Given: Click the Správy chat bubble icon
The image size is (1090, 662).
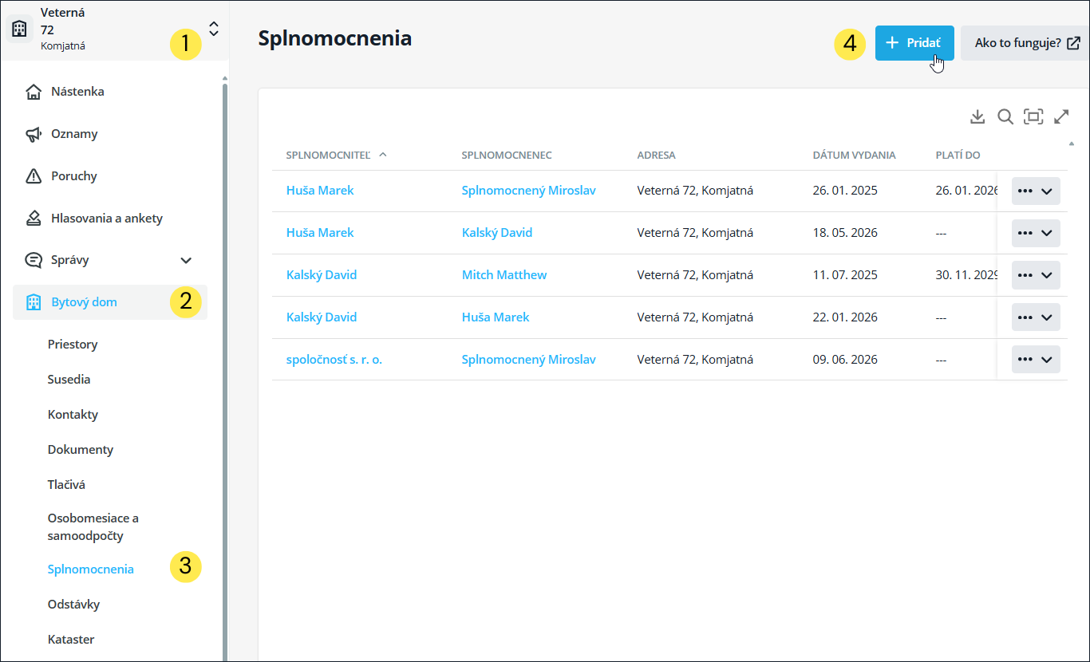Looking at the screenshot, I should coord(34,260).
